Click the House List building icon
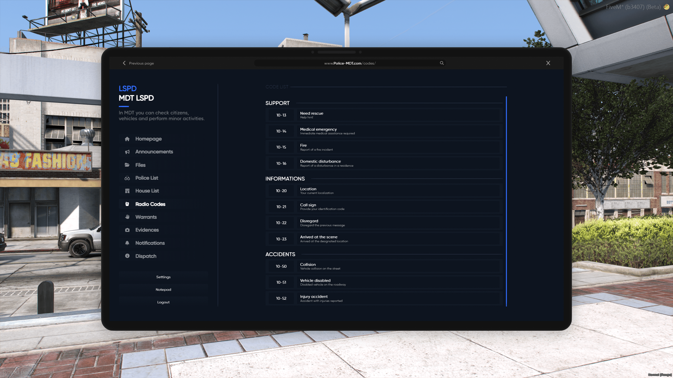673x378 pixels. tap(127, 191)
